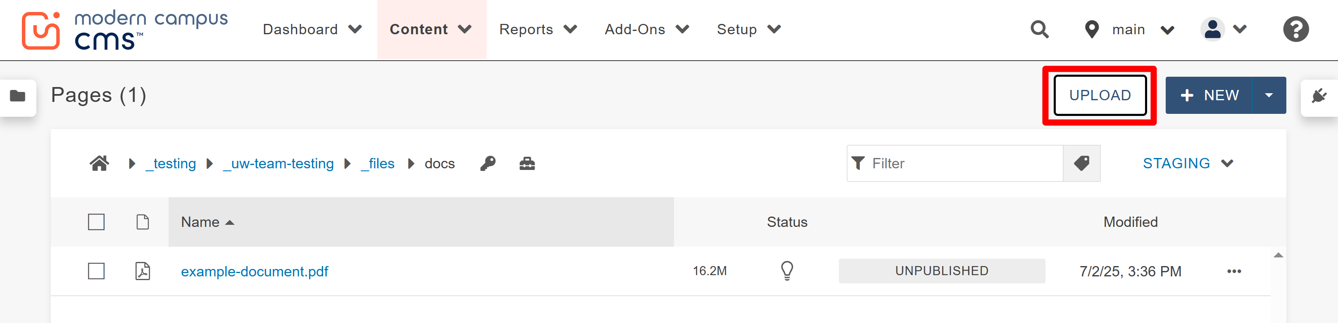Navigate home via the breadcrumb house icon
The height and width of the screenshot is (323, 1338).
99,163
